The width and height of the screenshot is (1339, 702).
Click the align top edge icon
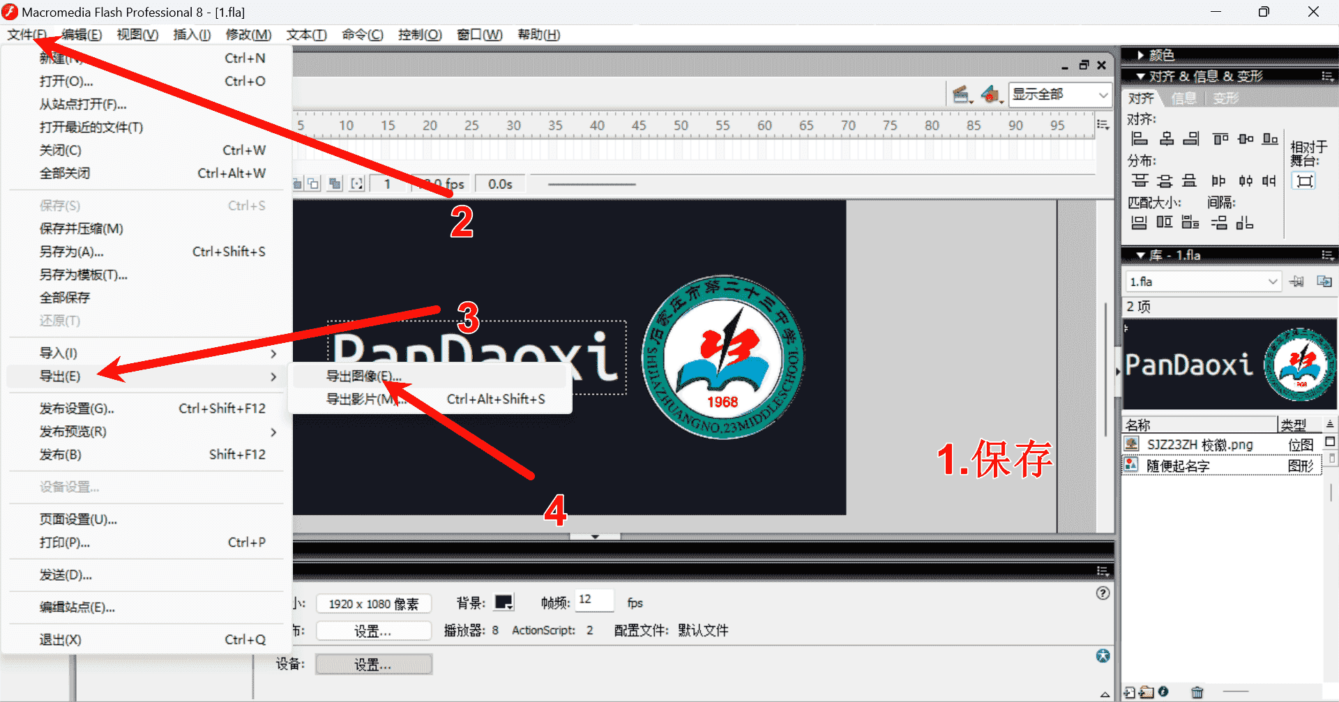pyautogui.click(x=1220, y=139)
